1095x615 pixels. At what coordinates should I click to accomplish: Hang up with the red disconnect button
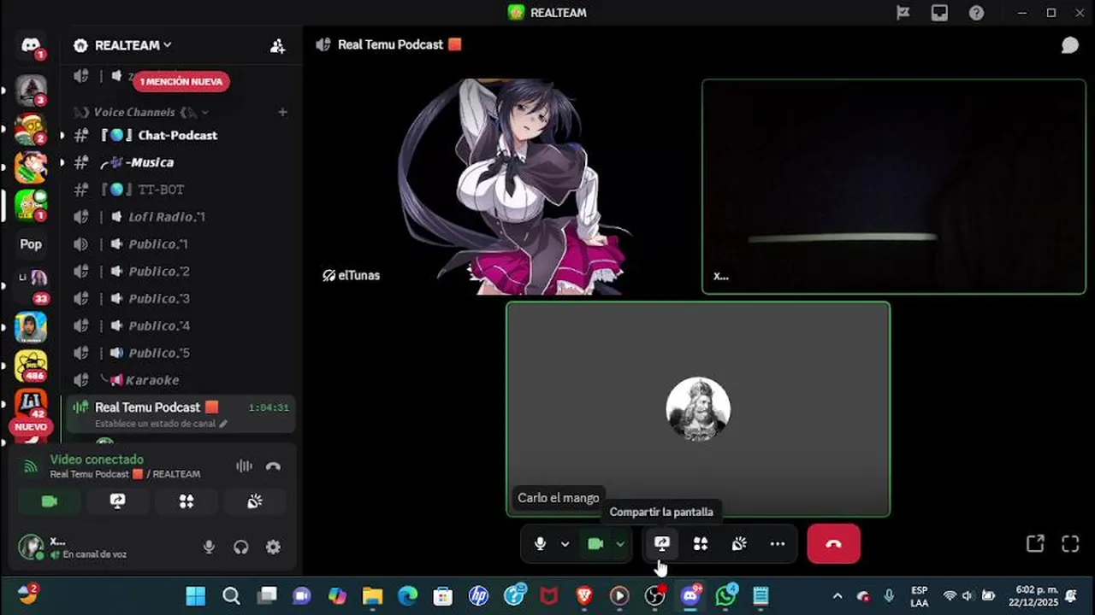click(834, 544)
